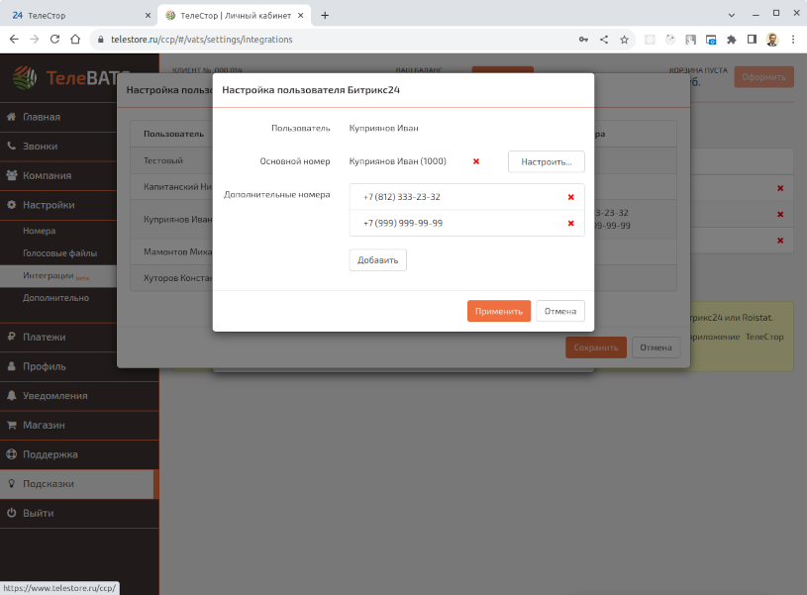Click the Оформить cart button

coord(763,77)
